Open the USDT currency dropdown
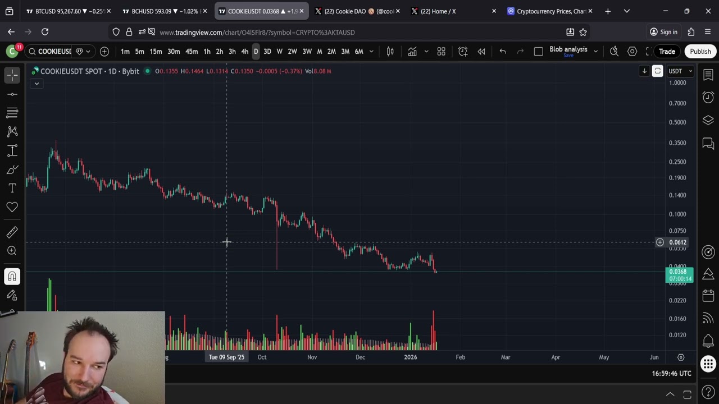 [x=681, y=71]
